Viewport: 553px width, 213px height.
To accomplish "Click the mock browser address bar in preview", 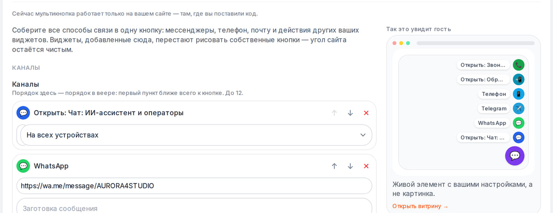I will coord(476,43).
